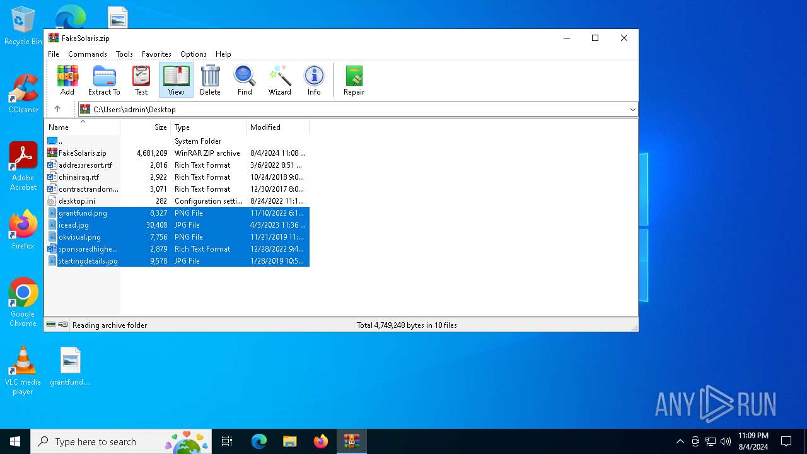
Task: Open Microsoft Edge from taskbar
Action: [259, 441]
